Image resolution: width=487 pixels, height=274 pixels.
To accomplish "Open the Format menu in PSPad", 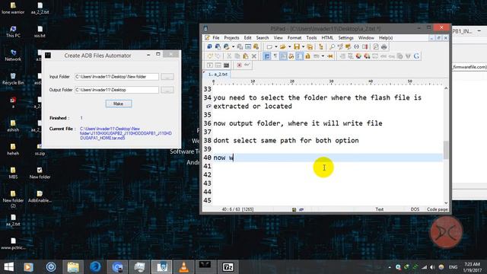I will coord(294,38).
